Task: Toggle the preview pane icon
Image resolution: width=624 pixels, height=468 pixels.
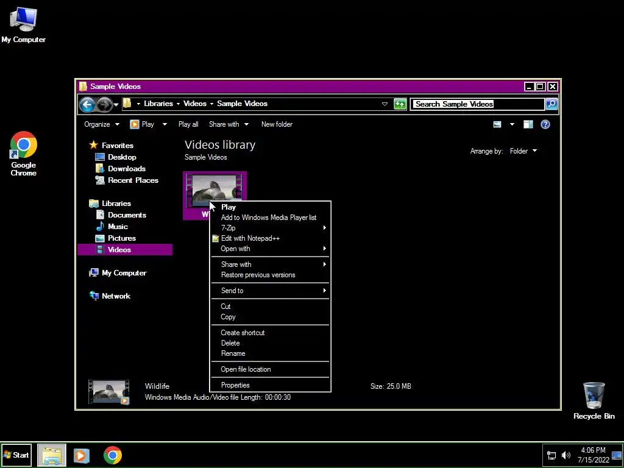Action: tap(528, 124)
